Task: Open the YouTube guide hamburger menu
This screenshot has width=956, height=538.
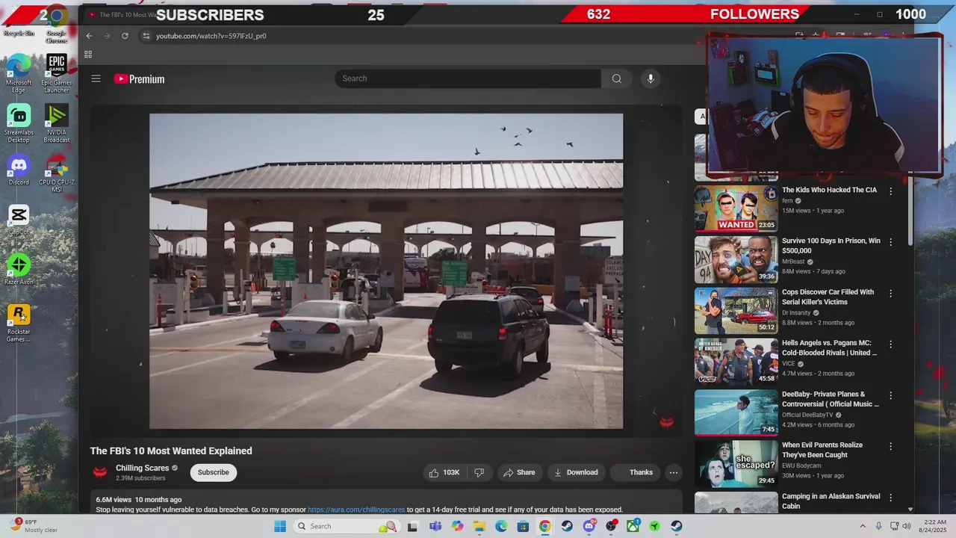Action: tap(96, 78)
